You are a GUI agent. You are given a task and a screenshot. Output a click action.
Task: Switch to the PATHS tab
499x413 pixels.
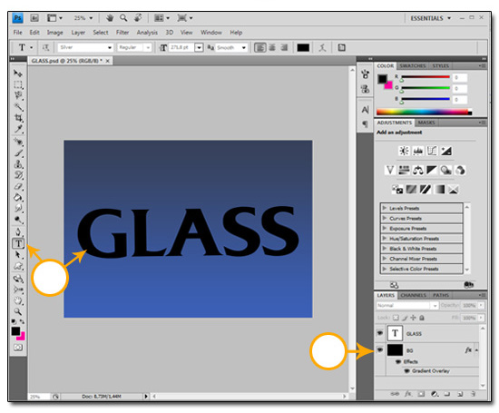pos(441,295)
